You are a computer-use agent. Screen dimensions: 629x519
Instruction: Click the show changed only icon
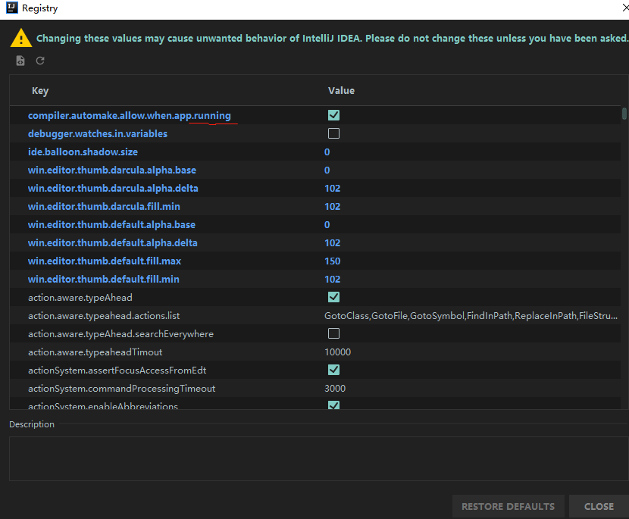tap(20, 61)
